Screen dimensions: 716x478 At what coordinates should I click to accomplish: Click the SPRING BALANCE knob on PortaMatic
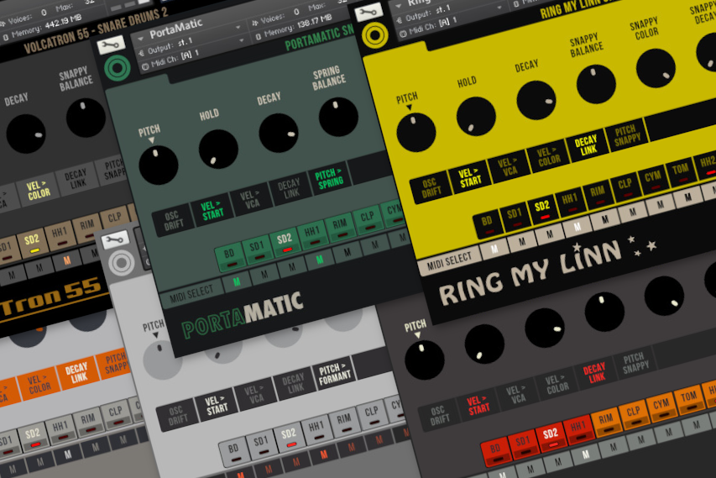point(338,117)
